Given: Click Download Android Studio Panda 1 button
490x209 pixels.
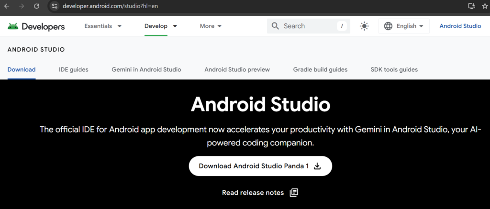Looking at the screenshot, I should pos(260,166).
